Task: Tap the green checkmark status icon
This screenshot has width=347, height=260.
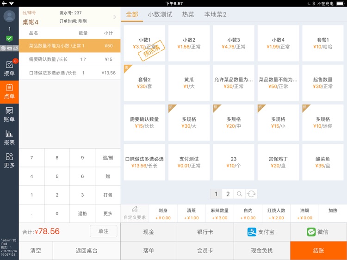Action: point(9,39)
